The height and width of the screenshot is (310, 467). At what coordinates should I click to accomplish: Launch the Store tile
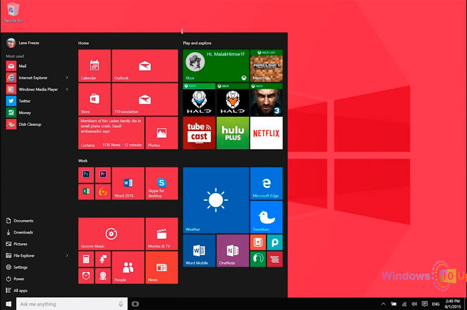pos(95,99)
